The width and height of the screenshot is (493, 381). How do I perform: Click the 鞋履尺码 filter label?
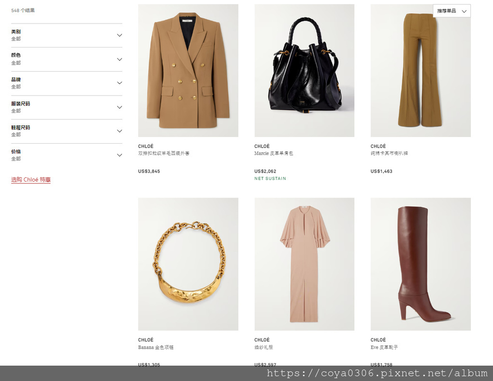(x=21, y=127)
